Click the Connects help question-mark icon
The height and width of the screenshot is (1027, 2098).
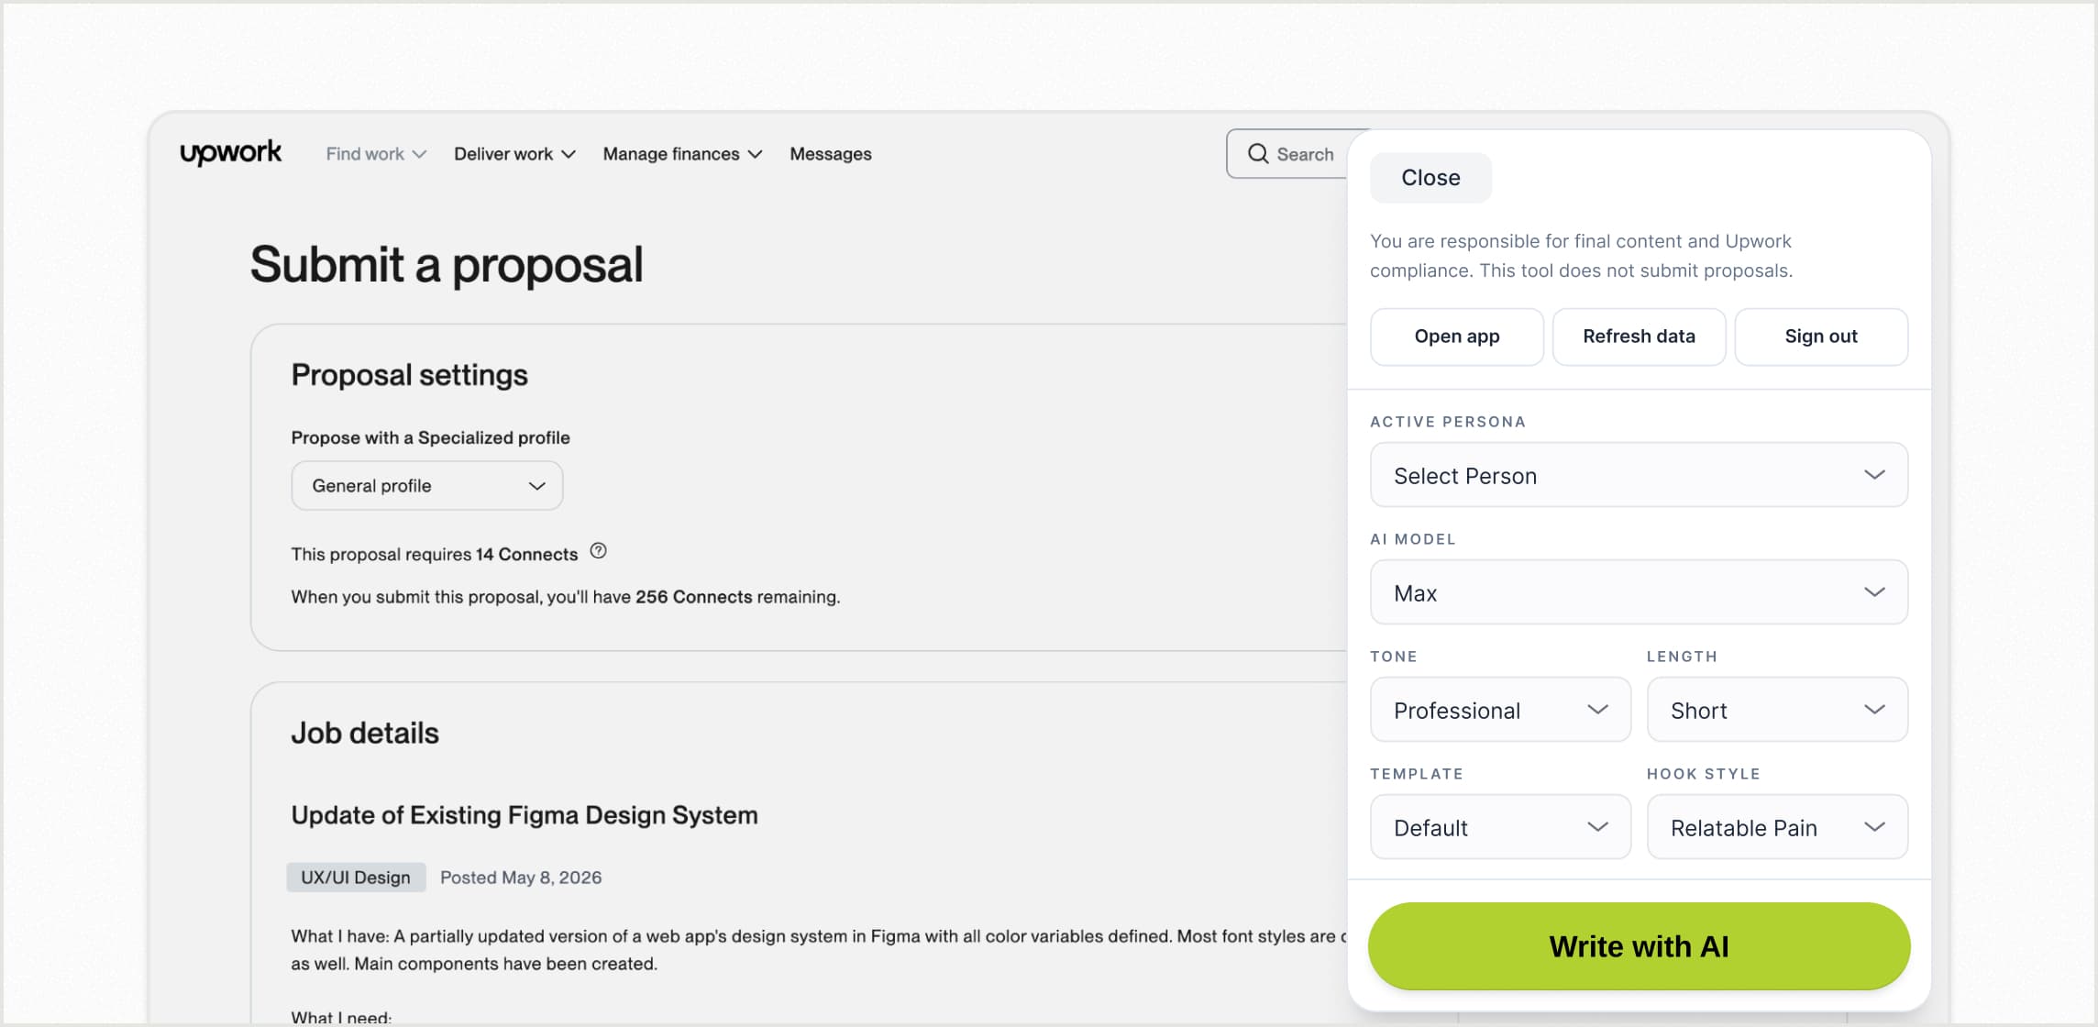pyautogui.click(x=599, y=551)
